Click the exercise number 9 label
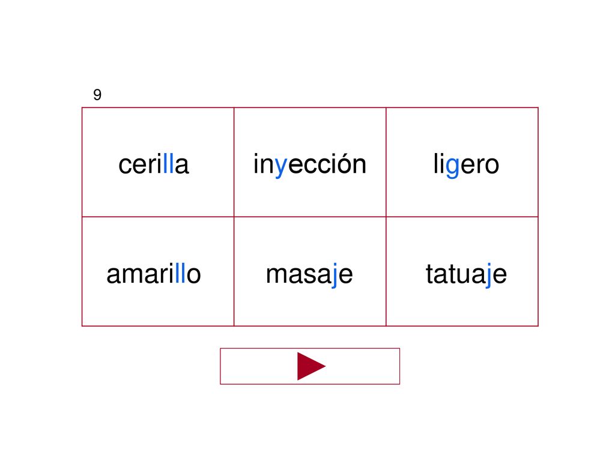Viewport: 615px width, 461px height. (97, 94)
